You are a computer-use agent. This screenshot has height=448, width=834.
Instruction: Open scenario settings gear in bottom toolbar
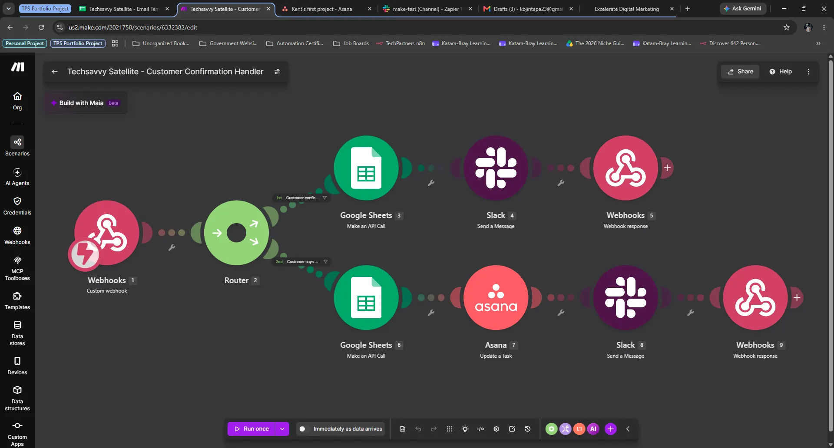pos(496,429)
